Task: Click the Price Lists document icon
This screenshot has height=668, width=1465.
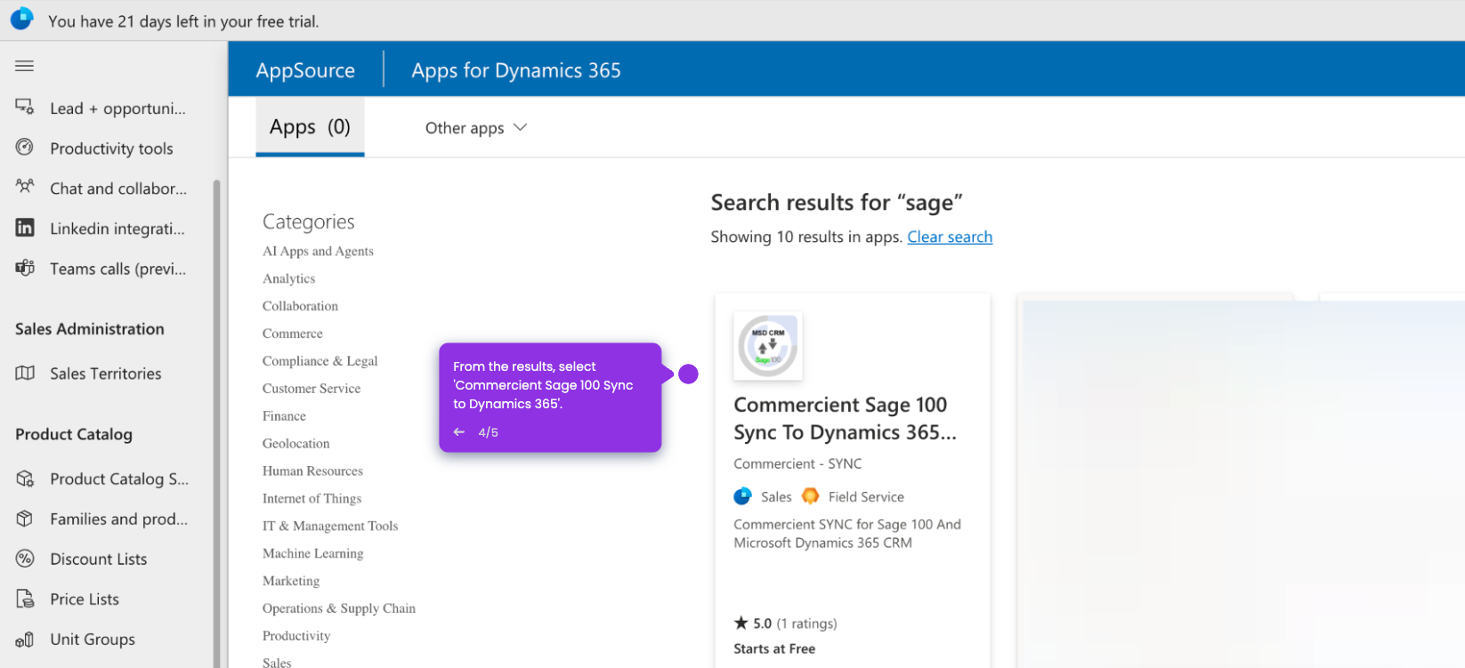Action: [x=25, y=599]
